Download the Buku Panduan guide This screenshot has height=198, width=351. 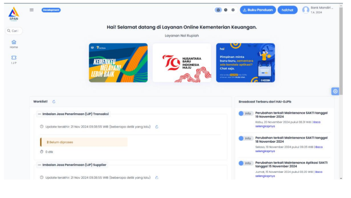[x=258, y=10]
